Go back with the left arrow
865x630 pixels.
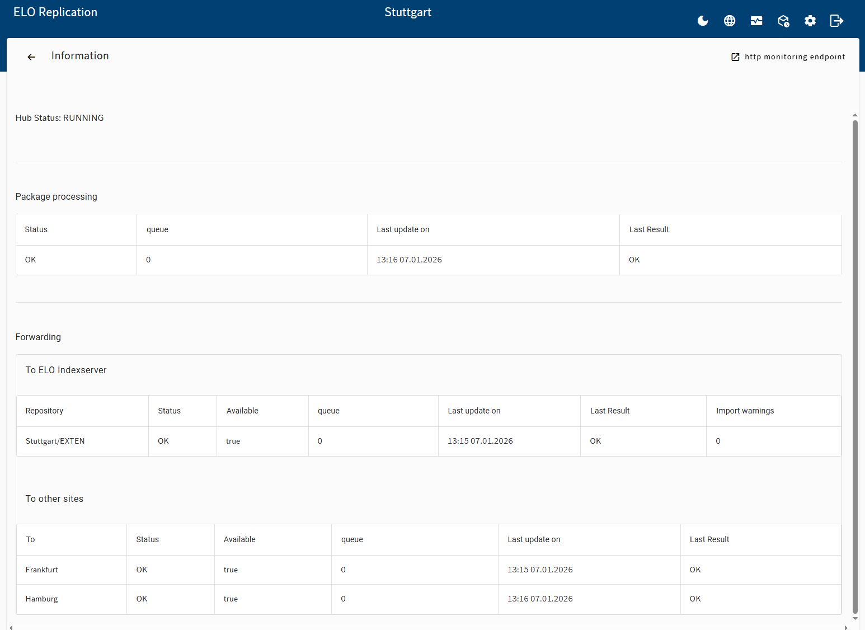coord(31,57)
